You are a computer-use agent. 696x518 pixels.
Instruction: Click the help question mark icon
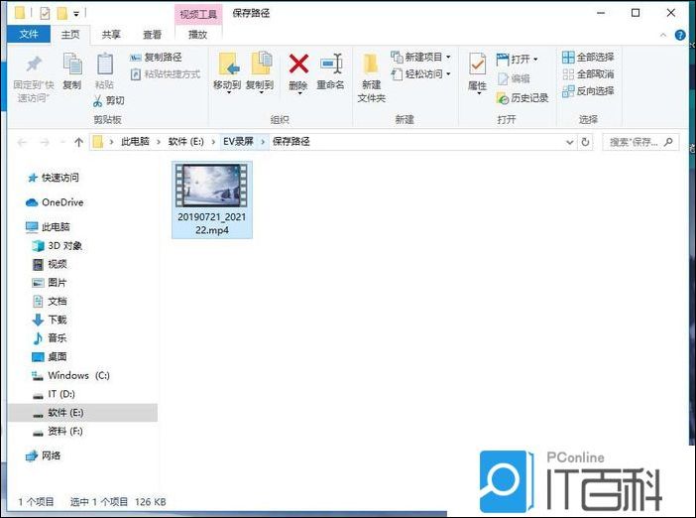click(x=680, y=35)
